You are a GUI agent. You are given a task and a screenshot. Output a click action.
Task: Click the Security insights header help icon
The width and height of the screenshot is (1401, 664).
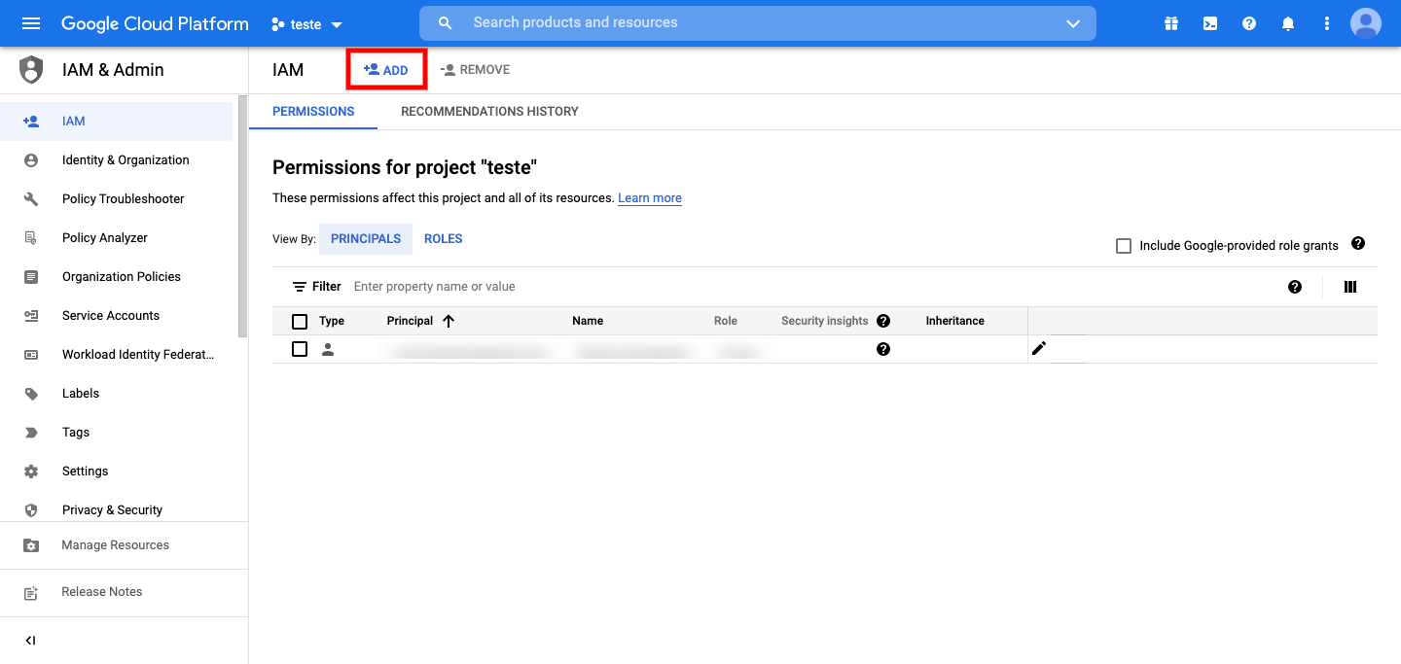tap(883, 321)
